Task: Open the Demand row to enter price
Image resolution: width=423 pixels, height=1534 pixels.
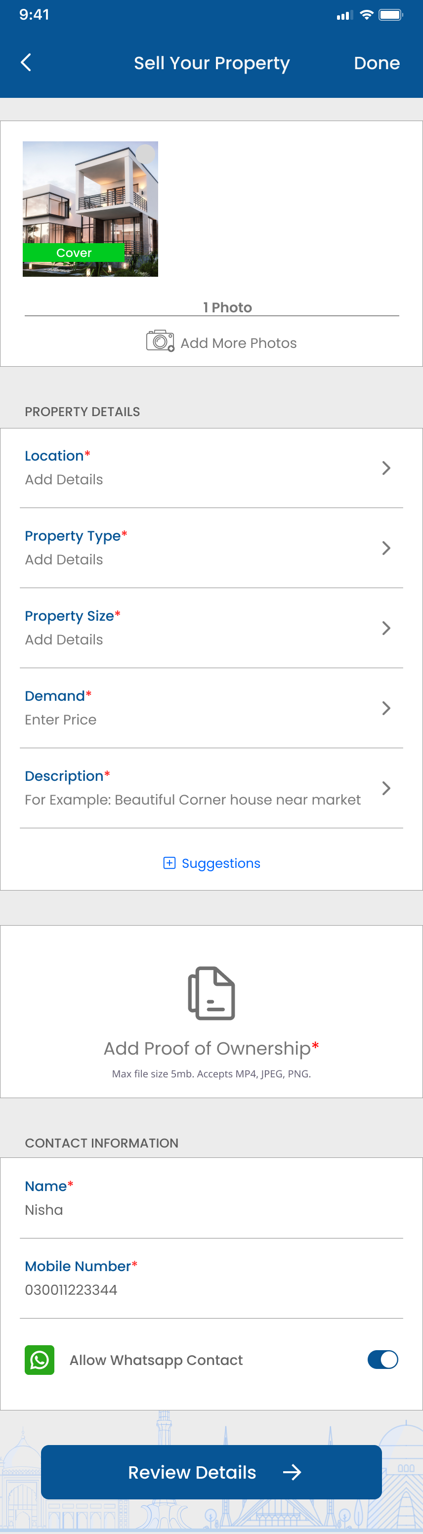Action: 211,708
